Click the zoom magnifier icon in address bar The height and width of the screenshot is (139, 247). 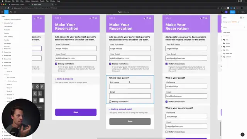pyautogui.click(x=218, y=8)
